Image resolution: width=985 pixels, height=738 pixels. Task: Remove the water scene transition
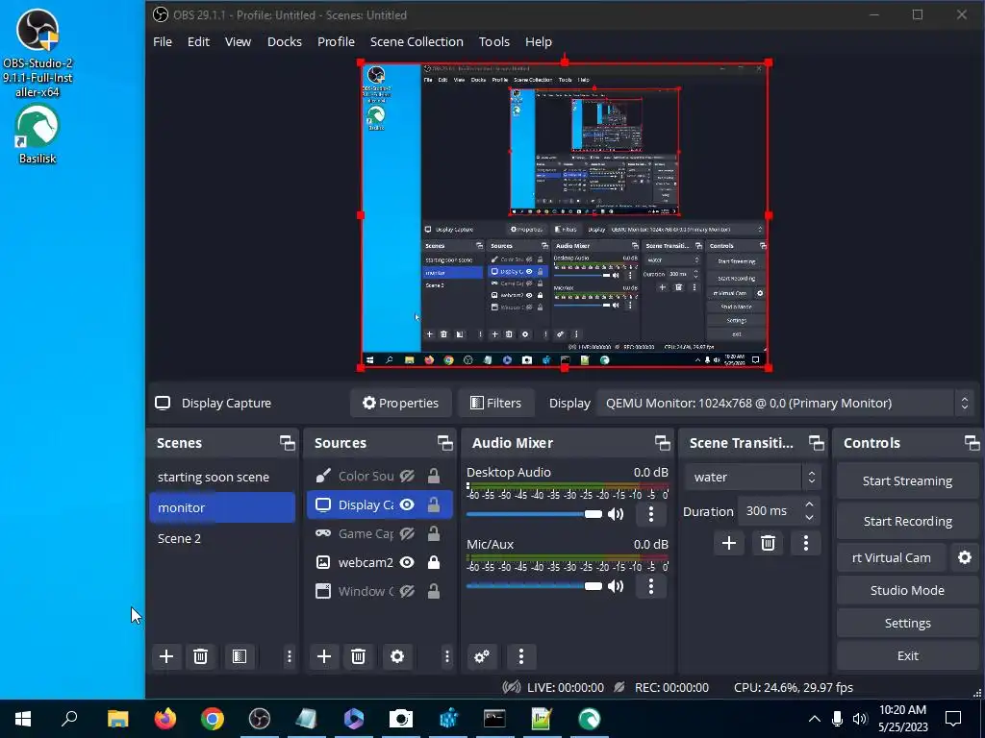pos(768,543)
